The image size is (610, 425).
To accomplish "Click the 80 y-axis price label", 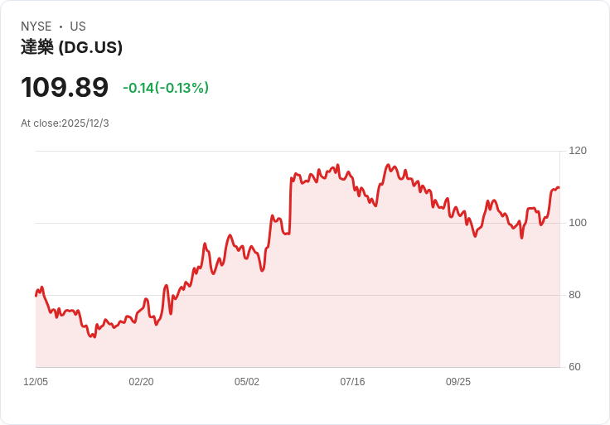I will [574, 295].
